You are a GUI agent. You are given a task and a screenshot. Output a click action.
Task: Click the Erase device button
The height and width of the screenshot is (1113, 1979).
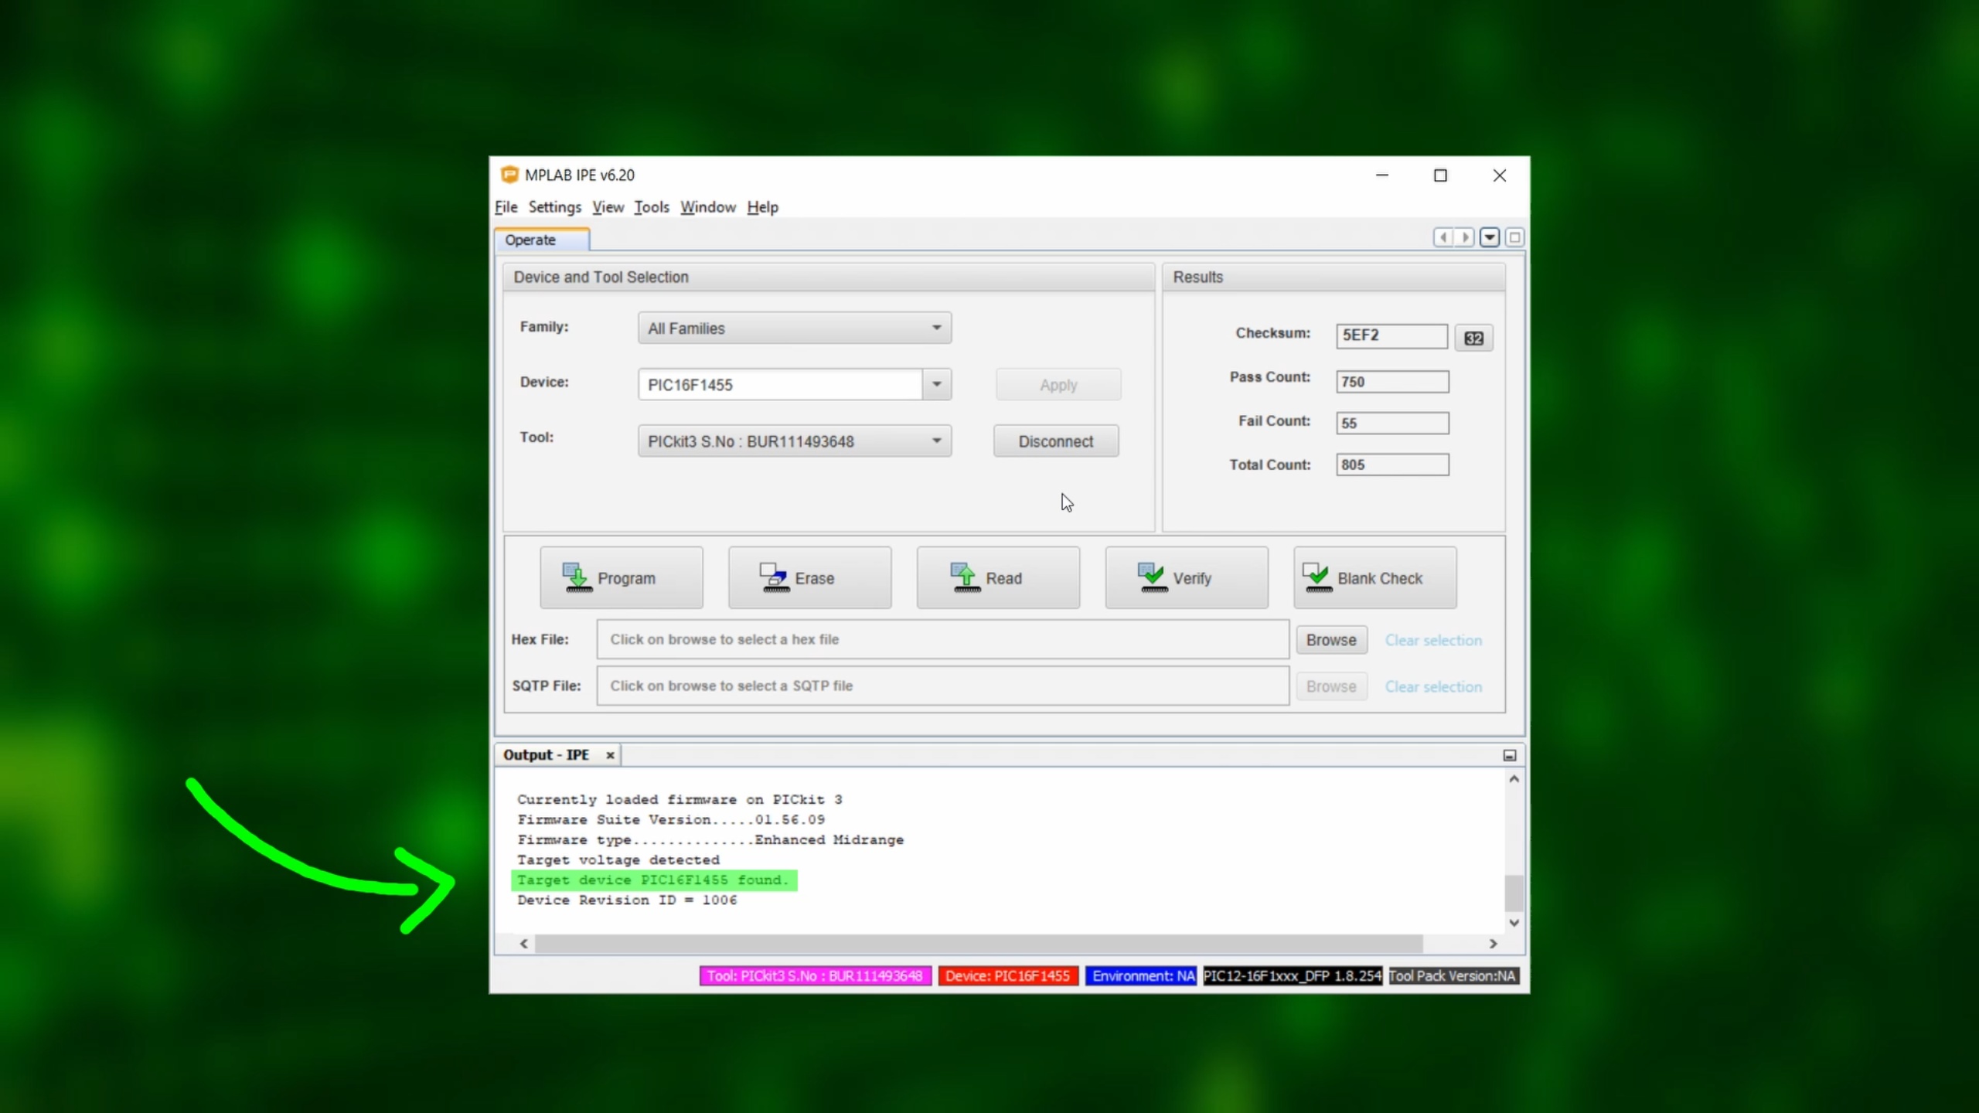coord(809,577)
